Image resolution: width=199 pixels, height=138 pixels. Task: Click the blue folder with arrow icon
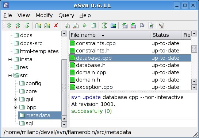click(113, 25)
